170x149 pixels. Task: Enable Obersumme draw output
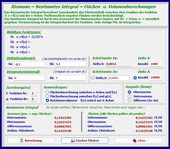pyautogui.click(x=129, y=92)
